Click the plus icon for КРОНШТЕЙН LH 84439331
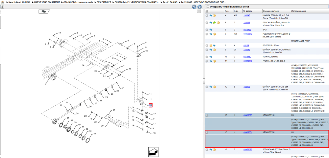 (x=207, y=132)
